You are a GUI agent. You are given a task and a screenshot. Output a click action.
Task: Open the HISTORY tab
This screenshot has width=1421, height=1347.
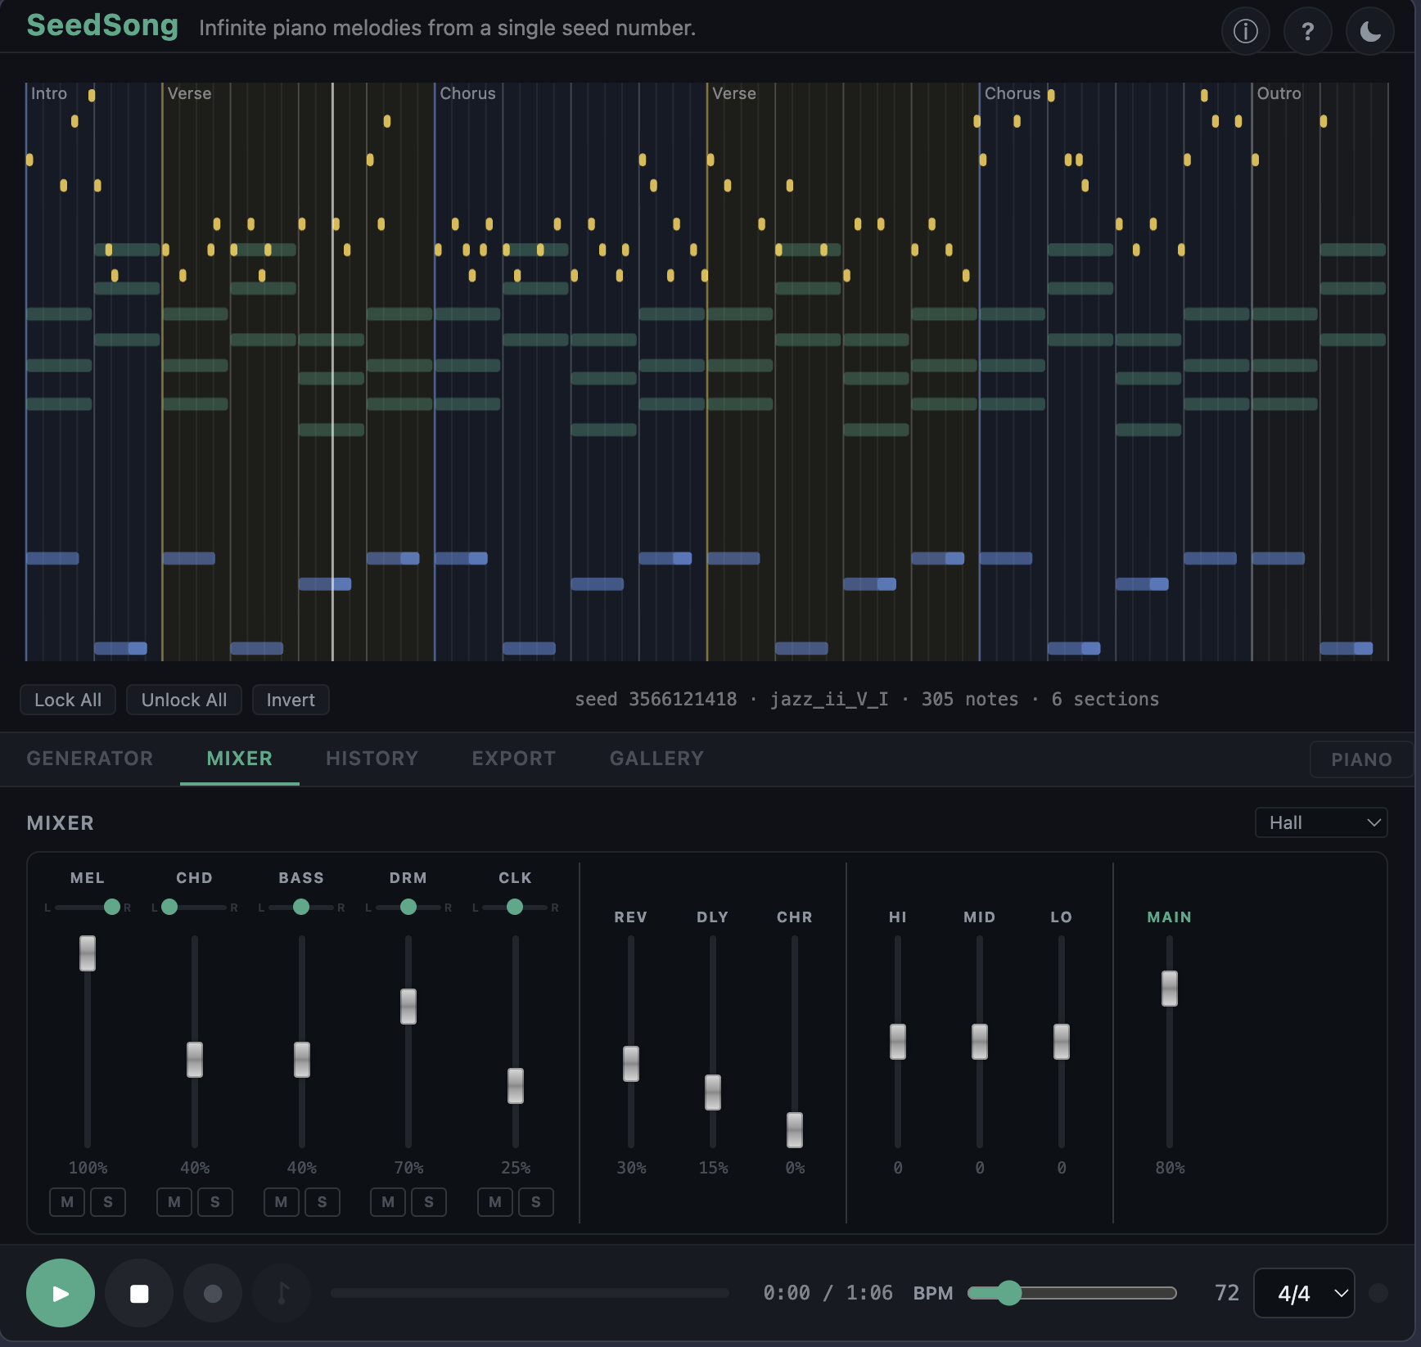tap(372, 759)
